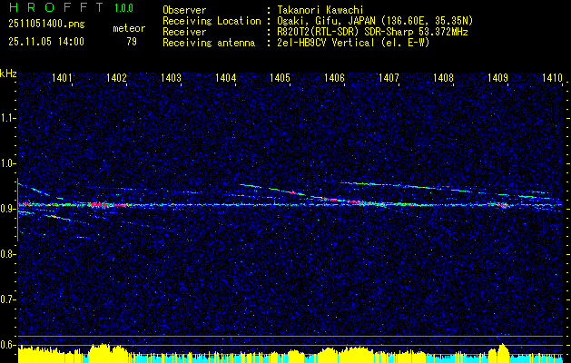Click the meteor count label
571x363 pixels.
(x=129, y=28)
